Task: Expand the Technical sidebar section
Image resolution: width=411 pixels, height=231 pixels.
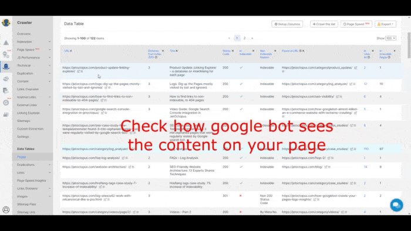Action: tap(49, 66)
